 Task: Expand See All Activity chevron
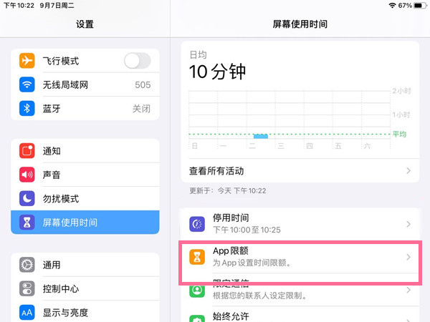click(408, 171)
